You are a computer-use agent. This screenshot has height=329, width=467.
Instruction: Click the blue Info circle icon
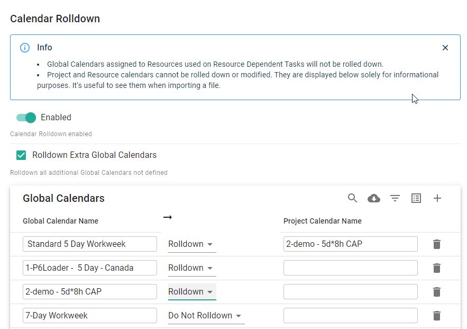25,48
